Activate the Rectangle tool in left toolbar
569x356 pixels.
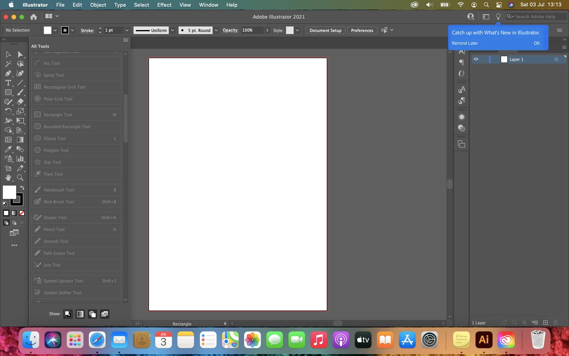click(x=8, y=92)
